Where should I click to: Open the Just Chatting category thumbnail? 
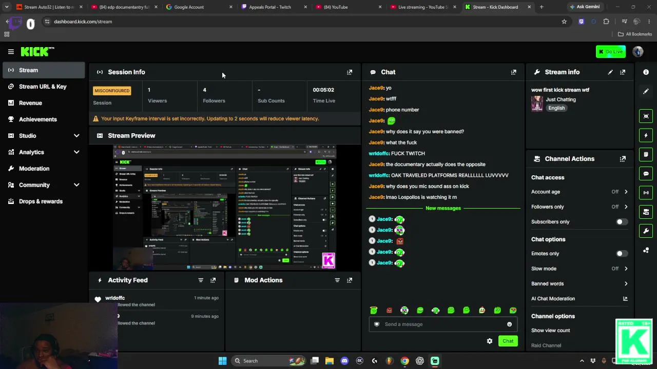537,104
